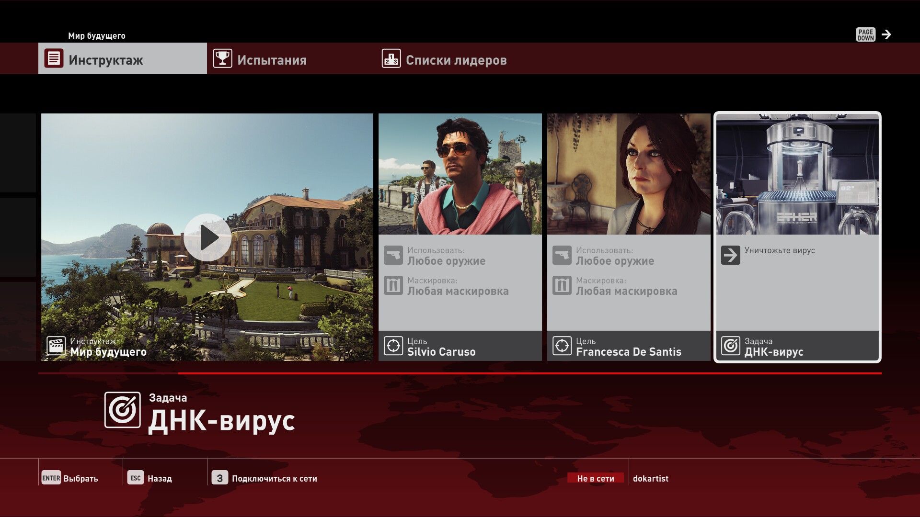Click the Не в сети status badge
Screen dimensions: 920x517
(x=596, y=478)
